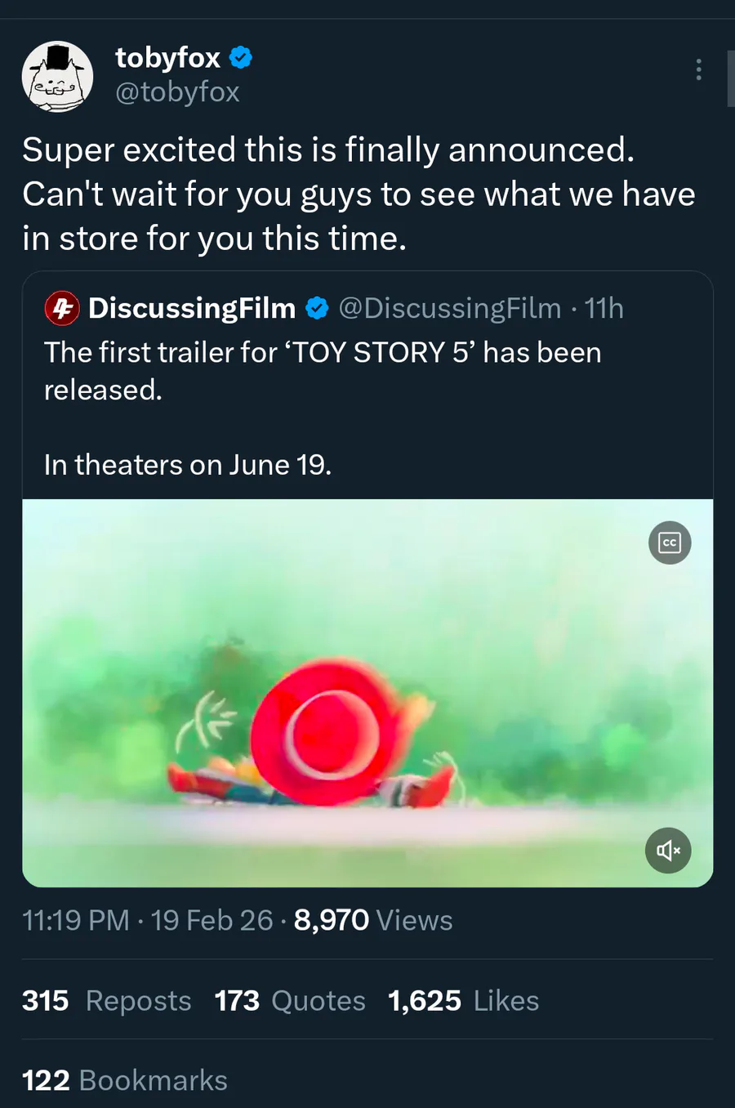Open the three-dot more options menu
The width and height of the screenshot is (735, 1108).
click(698, 69)
